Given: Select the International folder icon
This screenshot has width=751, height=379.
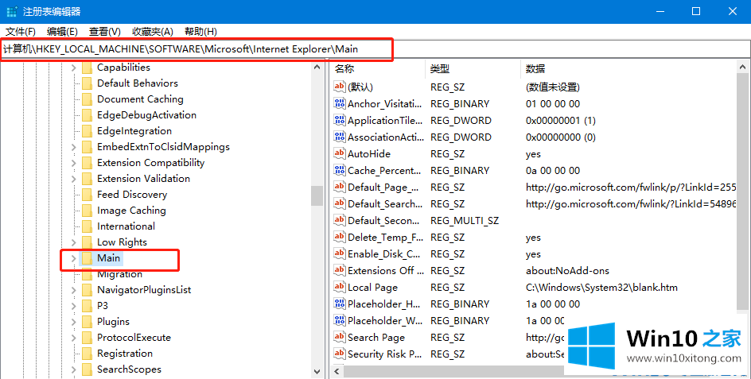Looking at the screenshot, I should tap(87, 226).
